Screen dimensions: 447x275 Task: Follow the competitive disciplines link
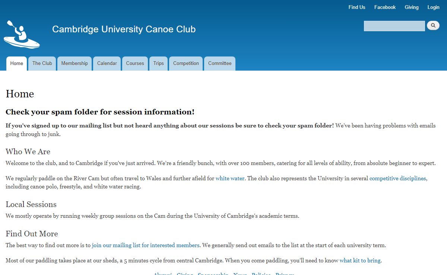coord(397,178)
